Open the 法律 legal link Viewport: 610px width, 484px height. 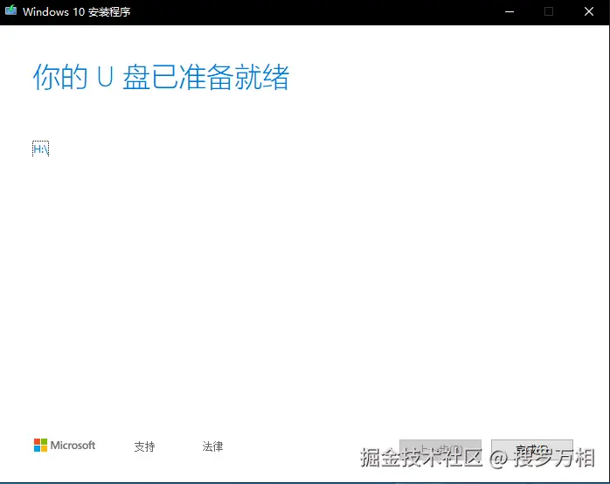point(212,446)
